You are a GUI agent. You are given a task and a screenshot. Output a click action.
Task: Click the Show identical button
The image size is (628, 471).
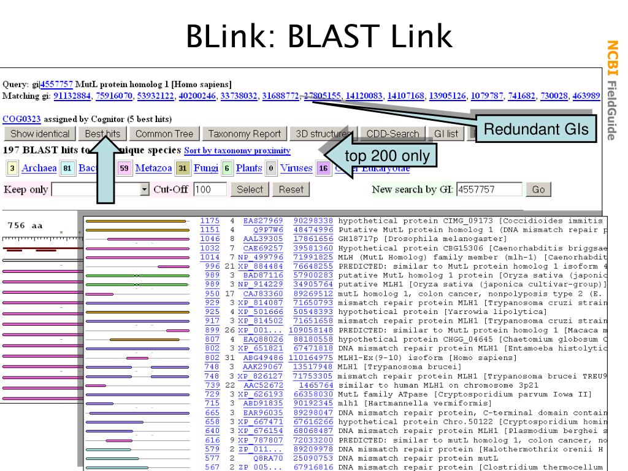(40, 134)
